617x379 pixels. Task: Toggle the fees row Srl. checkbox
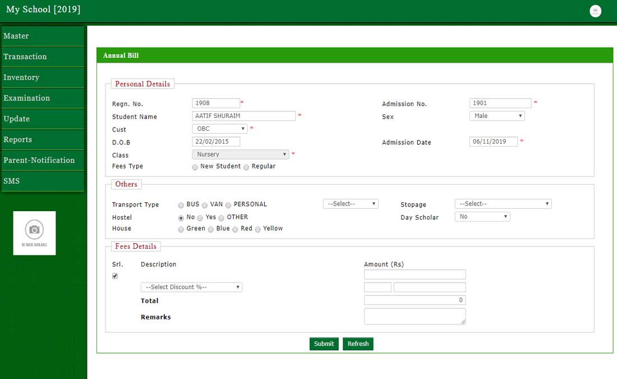coord(115,276)
